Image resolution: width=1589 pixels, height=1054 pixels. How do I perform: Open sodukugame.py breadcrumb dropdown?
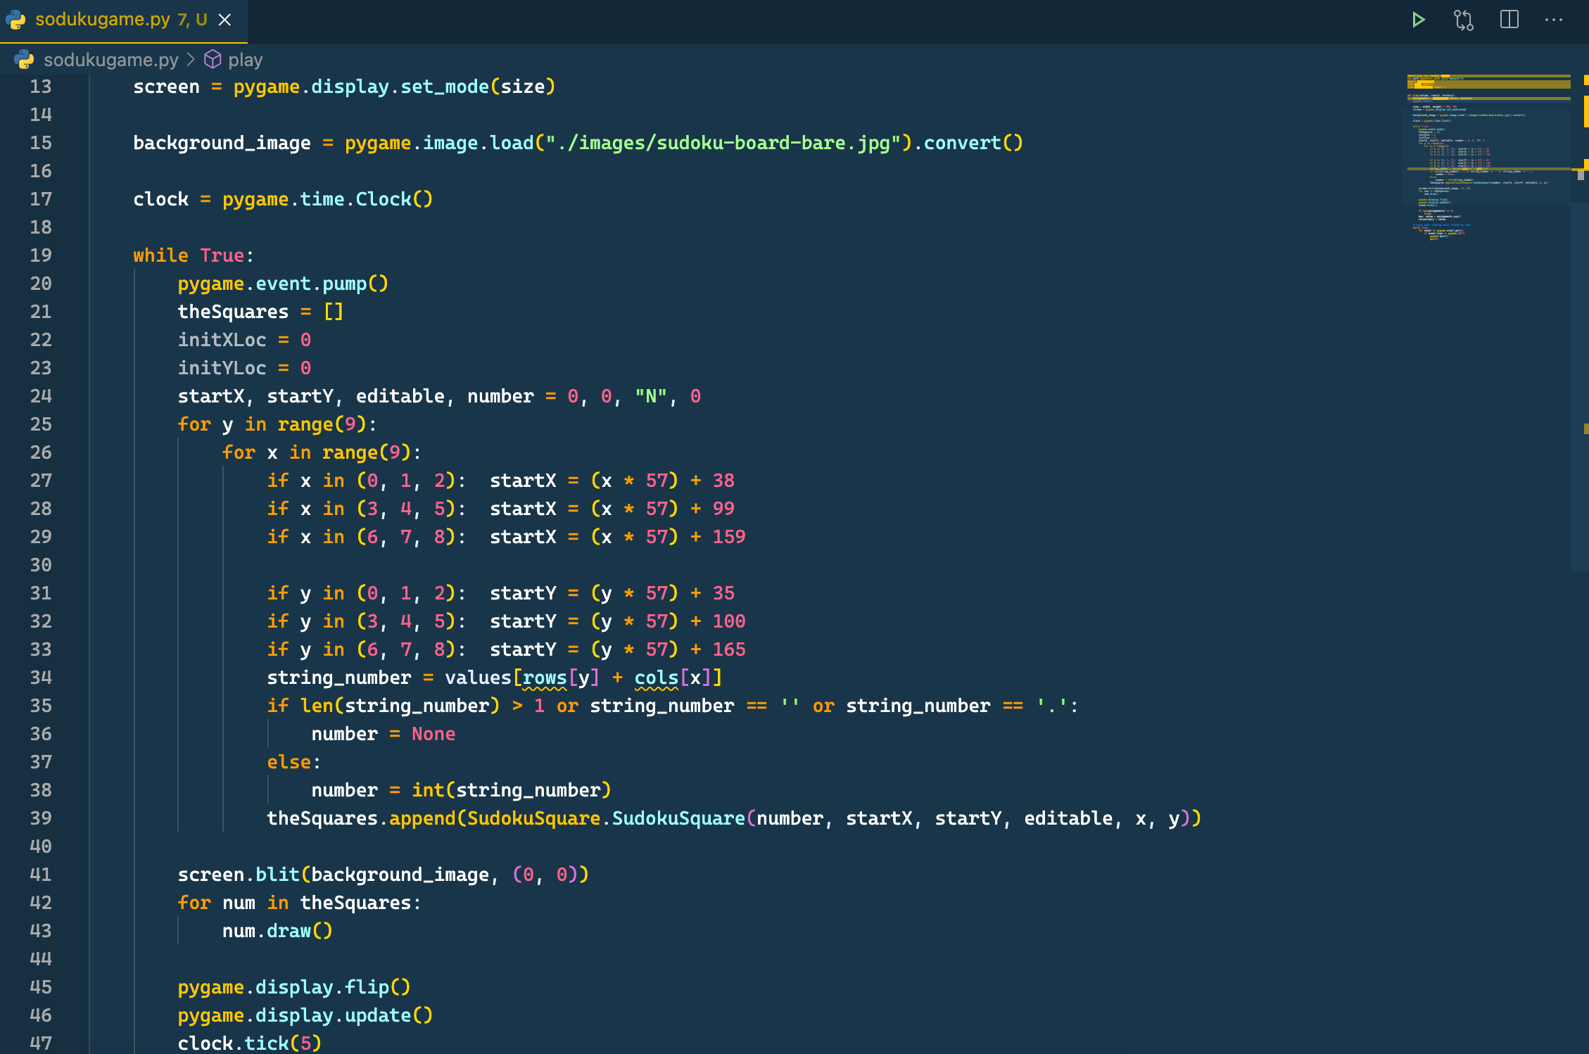pos(110,60)
